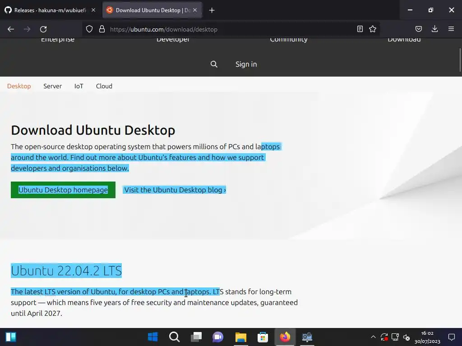The height and width of the screenshot is (346, 462).
Task: Visit the Ubuntu Desktop blog link
Action: tap(175, 190)
